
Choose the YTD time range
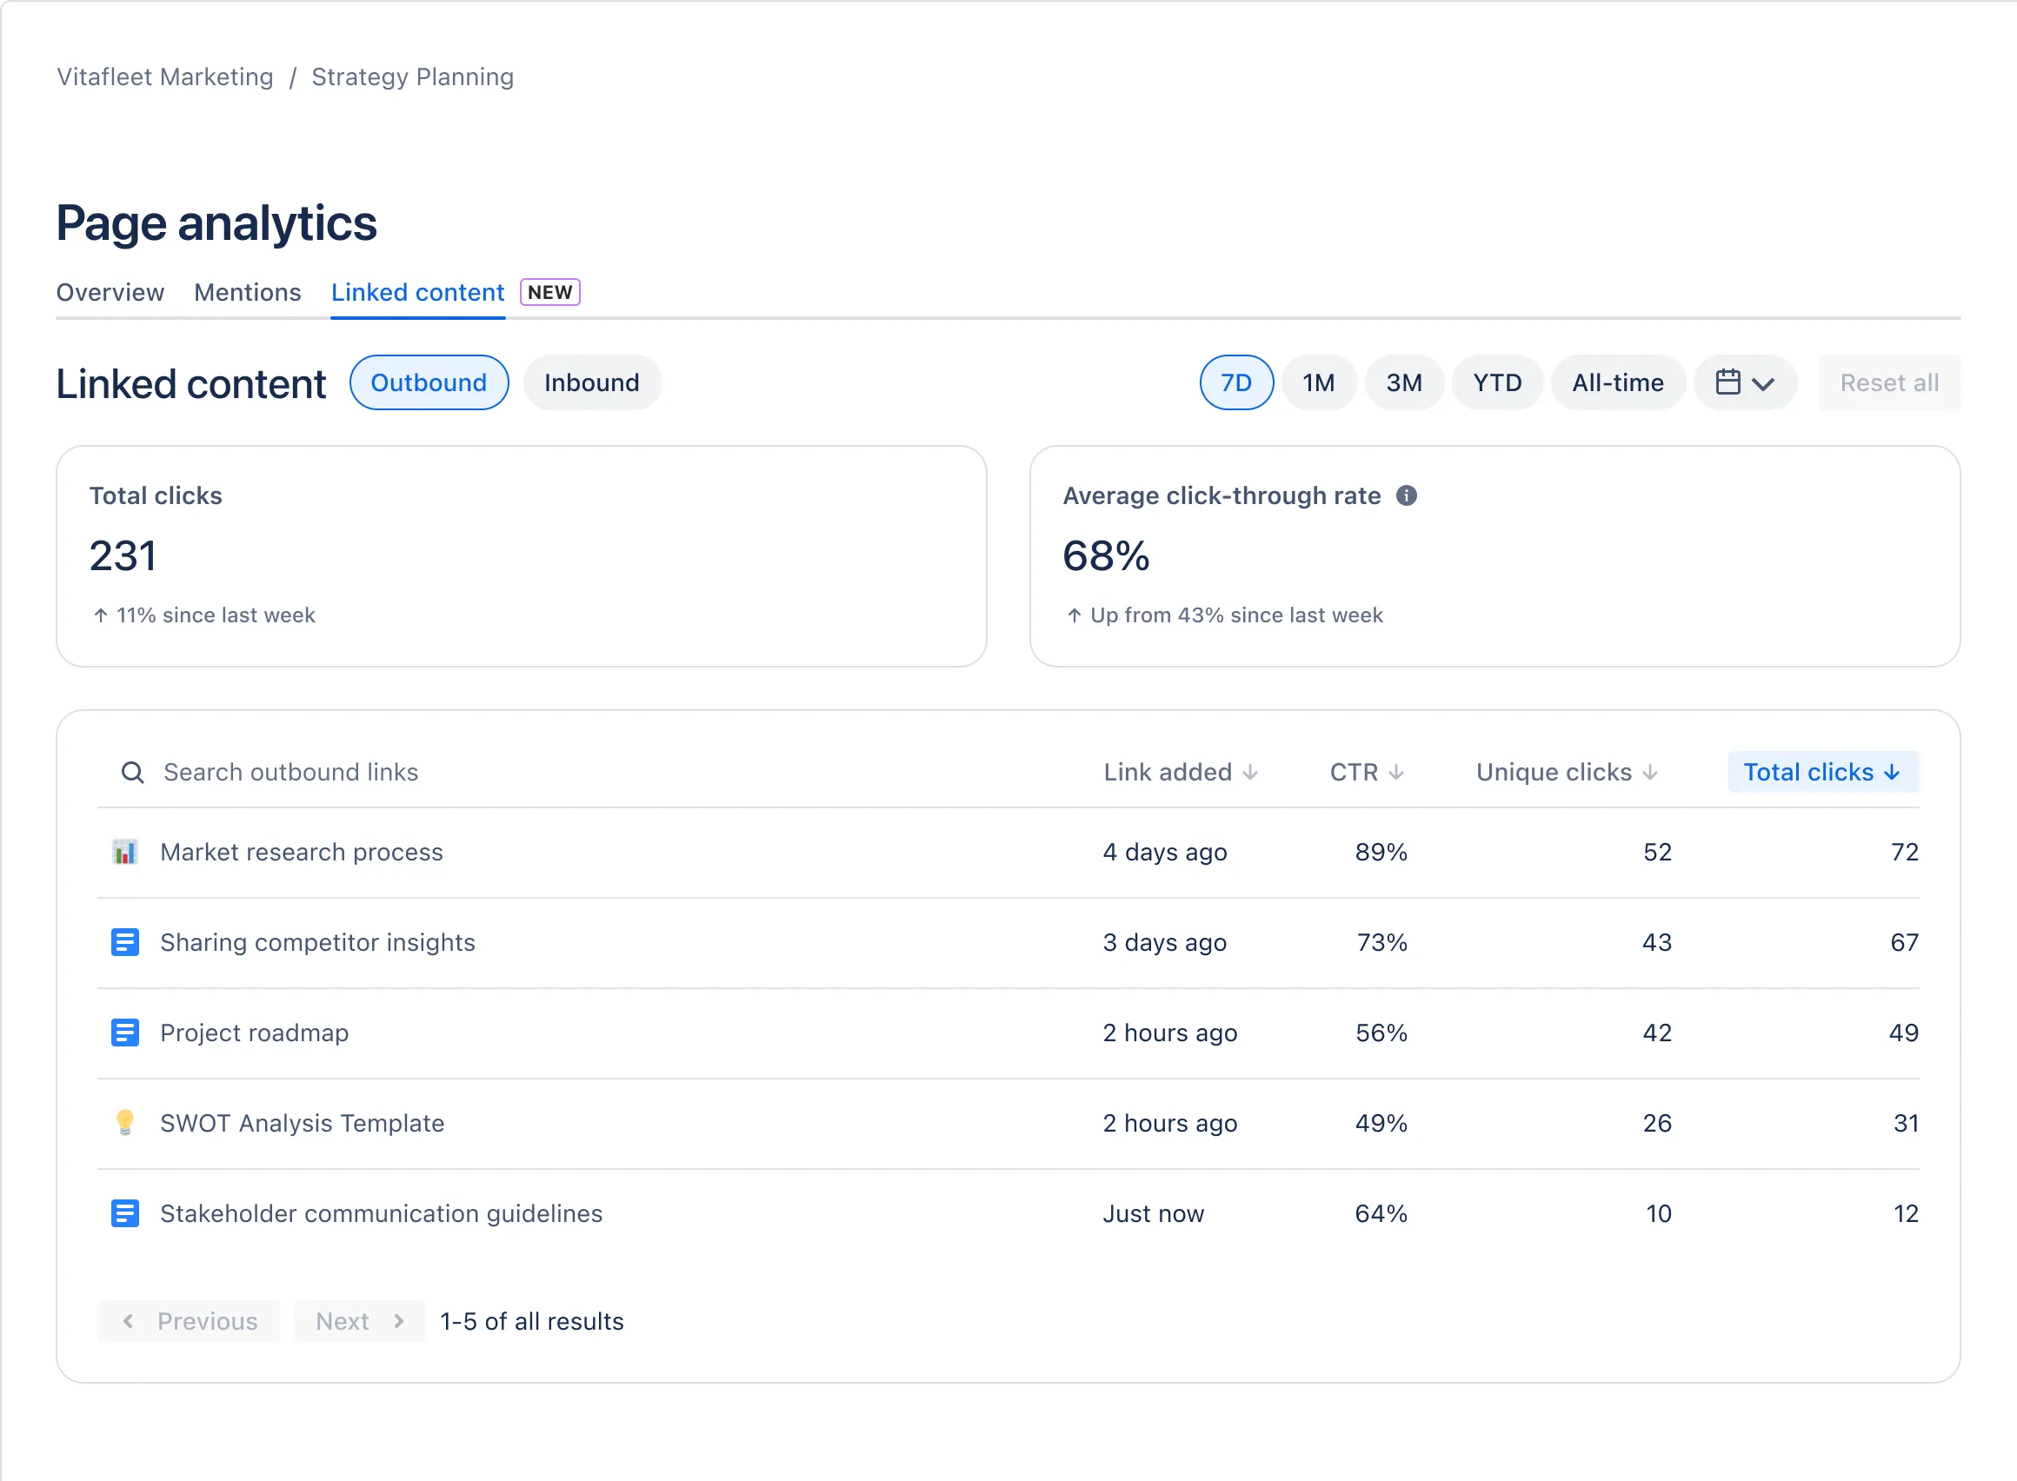click(1497, 382)
